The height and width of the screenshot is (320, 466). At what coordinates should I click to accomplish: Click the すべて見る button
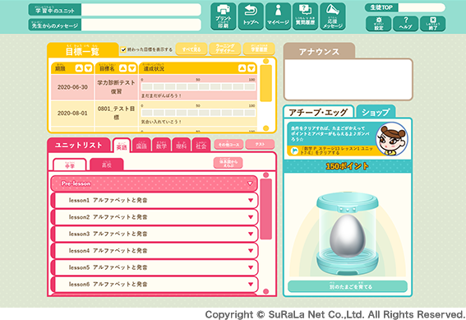click(x=191, y=49)
